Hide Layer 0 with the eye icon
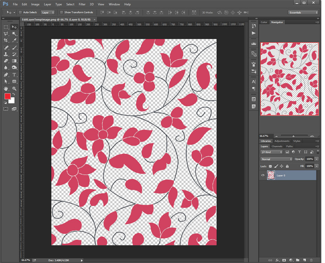This screenshot has width=325, height=263. 263,175
